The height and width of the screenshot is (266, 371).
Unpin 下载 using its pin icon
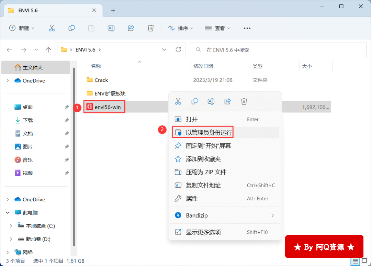pos(67,120)
